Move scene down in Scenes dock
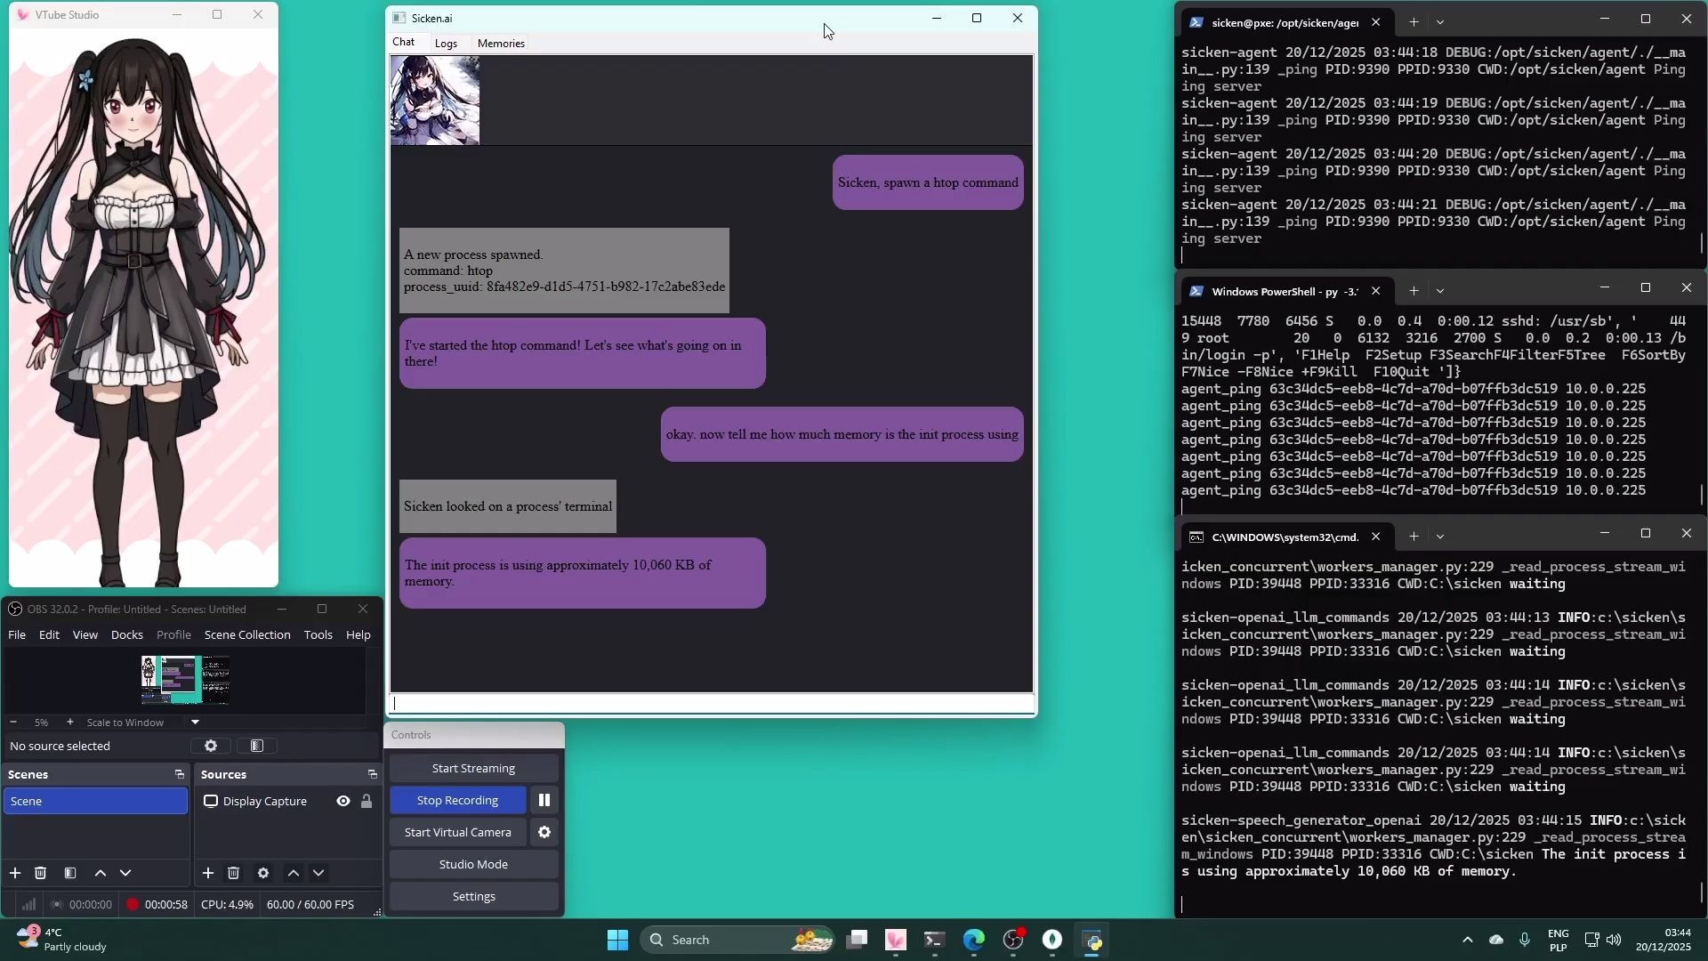The height and width of the screenshot is (961, 1708). [x=125, y=873]
